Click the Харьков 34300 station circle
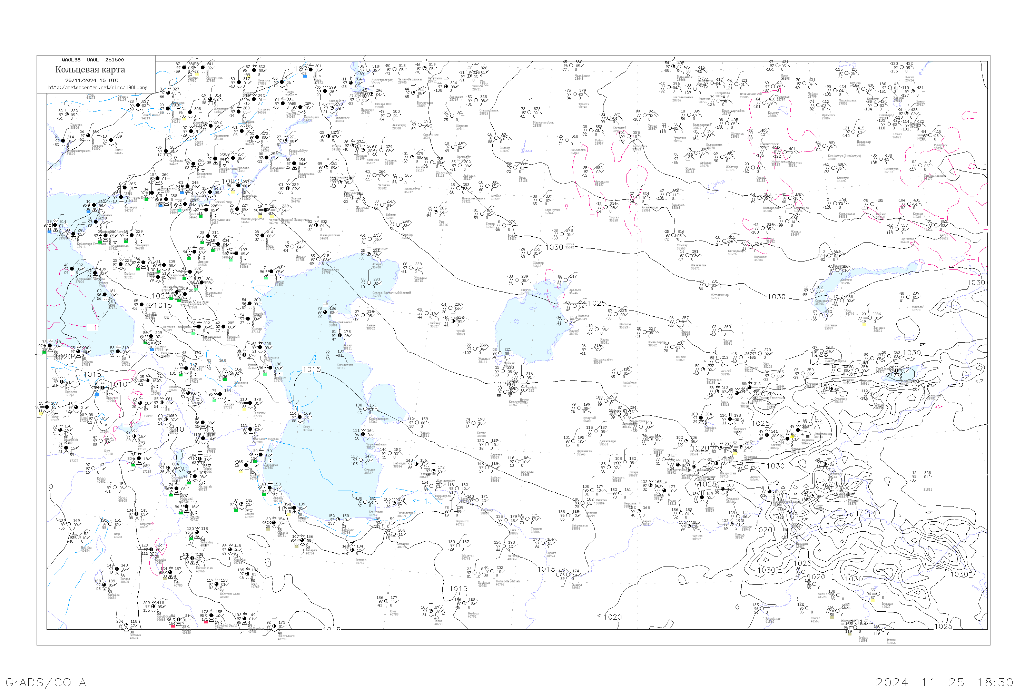 [89, 136]
